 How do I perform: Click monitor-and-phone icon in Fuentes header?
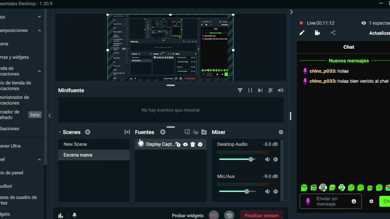pyautogui.click(x=187, y=132)
